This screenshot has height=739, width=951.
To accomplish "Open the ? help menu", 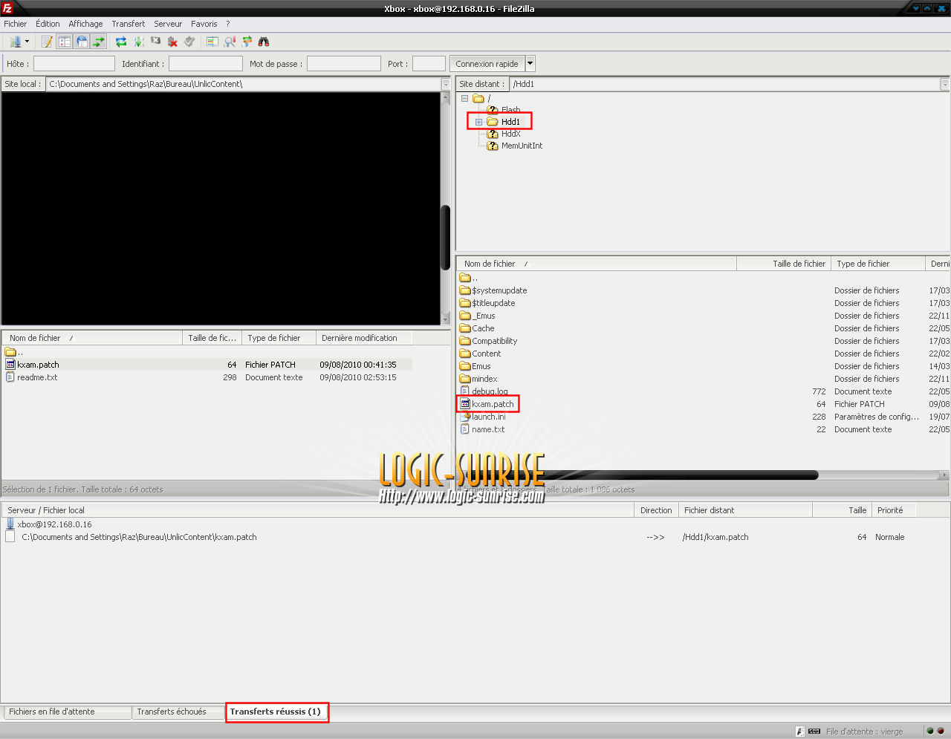I will click(x=228, y=24).
